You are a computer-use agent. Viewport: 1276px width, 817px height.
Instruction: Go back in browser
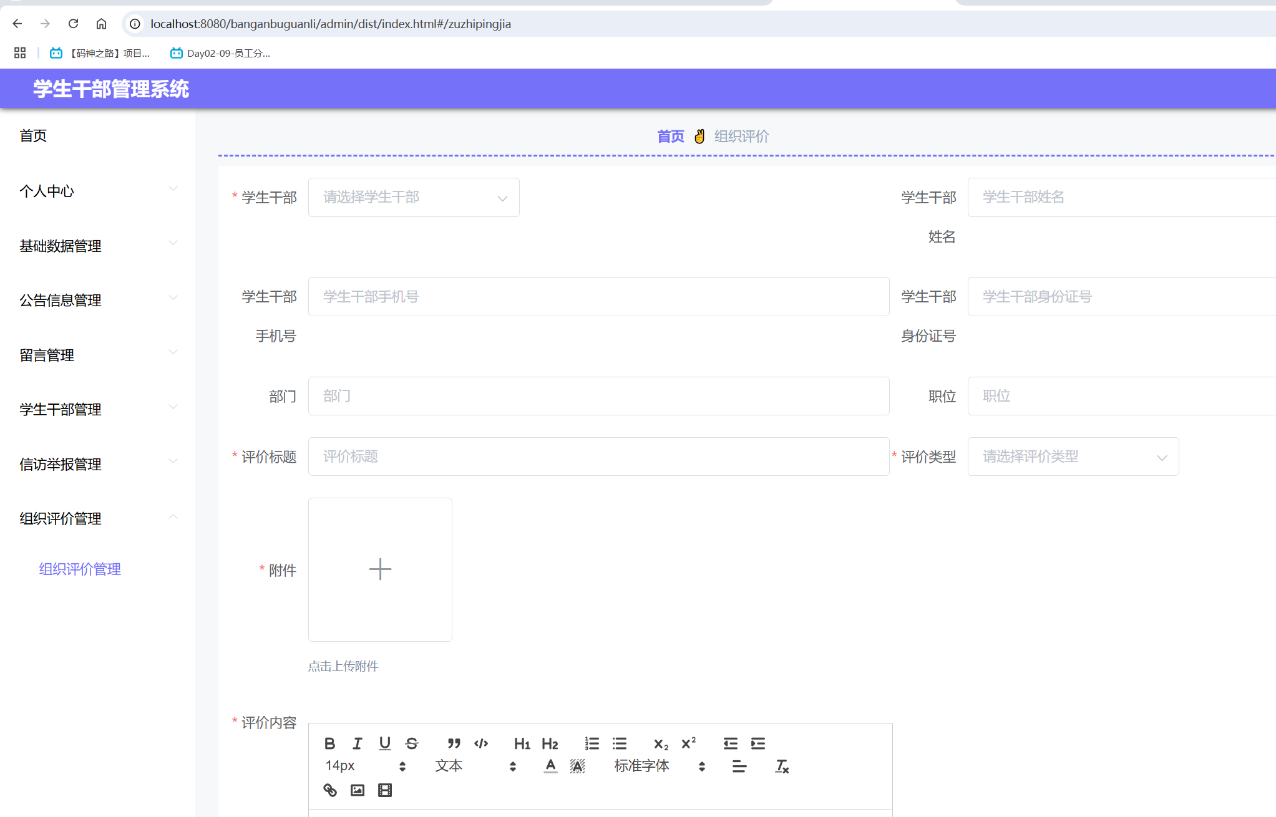(x=17, y=24)
